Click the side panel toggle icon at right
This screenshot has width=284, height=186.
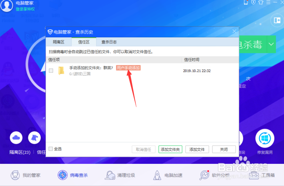277,20
